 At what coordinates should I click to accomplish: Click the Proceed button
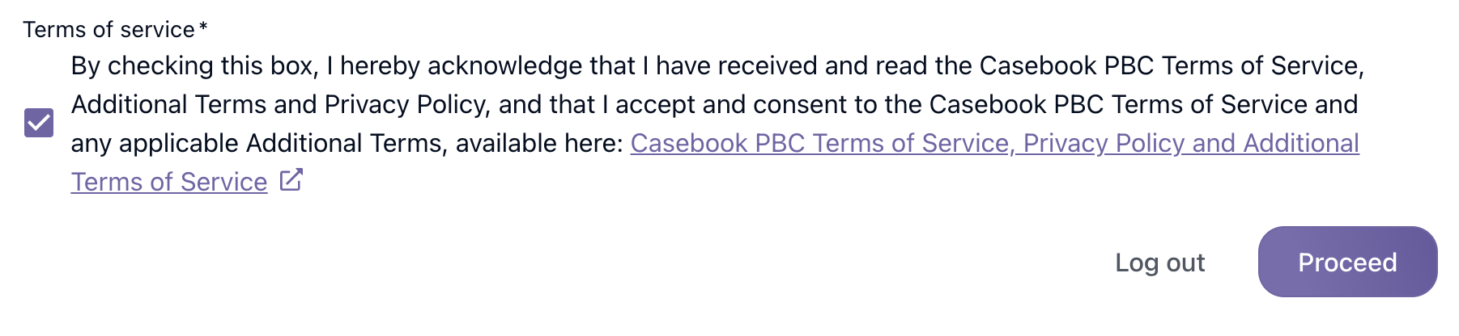pos(1347,262)
